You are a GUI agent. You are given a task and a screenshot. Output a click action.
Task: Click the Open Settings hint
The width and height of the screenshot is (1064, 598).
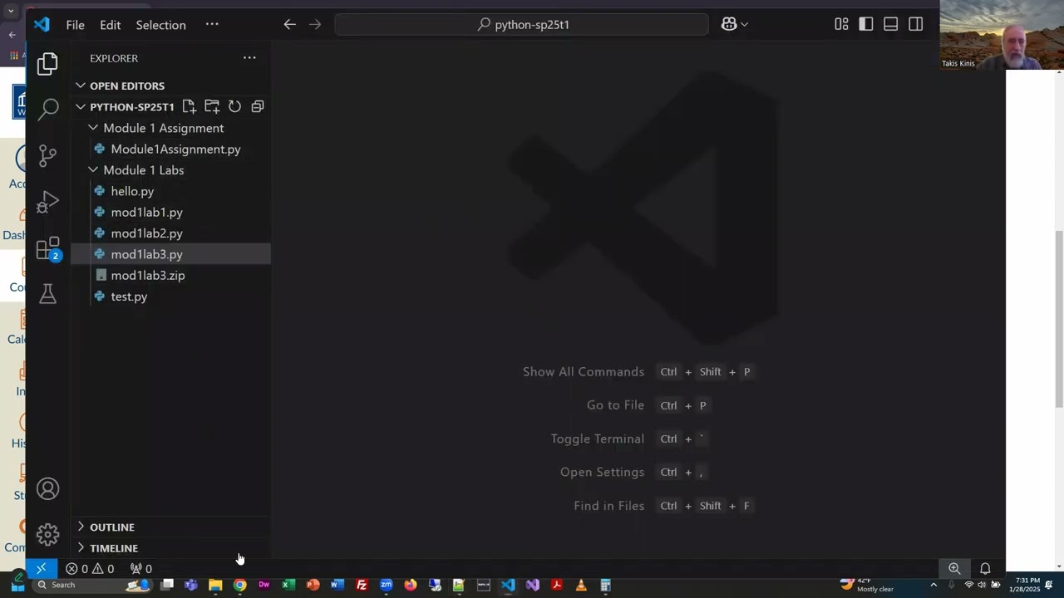[x=602, y=472]
